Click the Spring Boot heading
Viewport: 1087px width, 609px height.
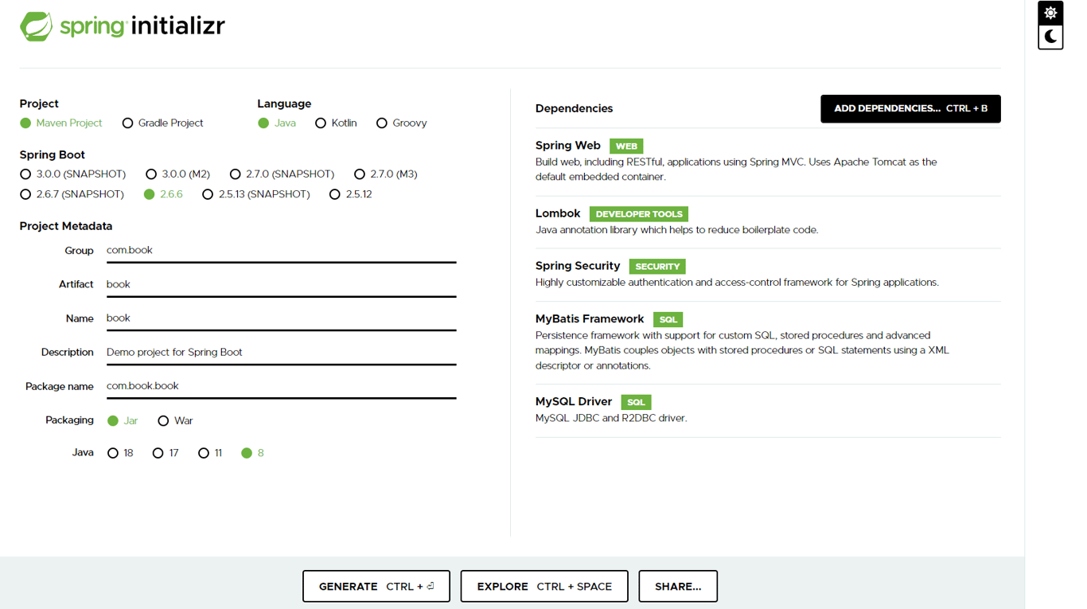coord(53,155)
